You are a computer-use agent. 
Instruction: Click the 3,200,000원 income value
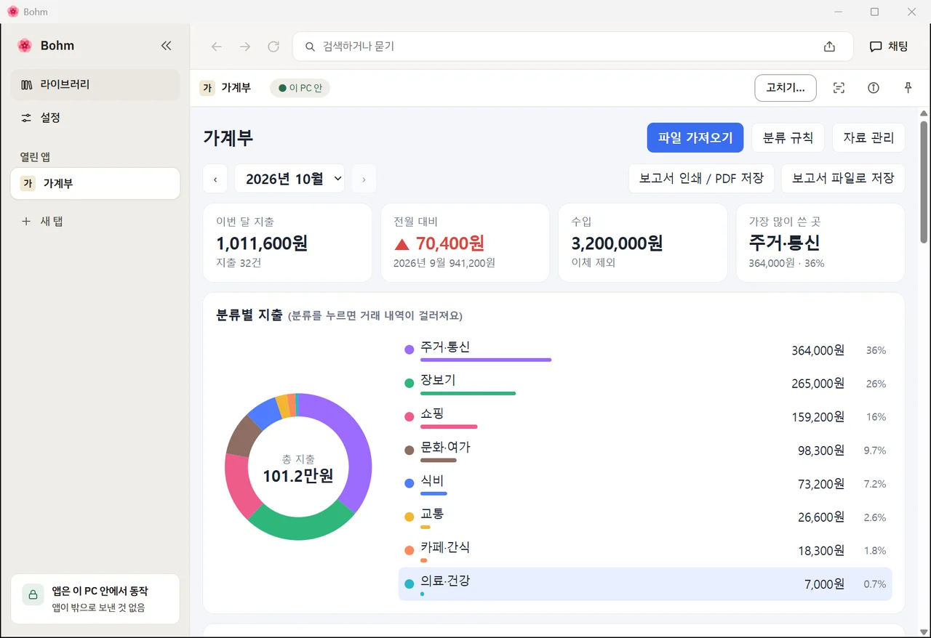tap(617, 243)
